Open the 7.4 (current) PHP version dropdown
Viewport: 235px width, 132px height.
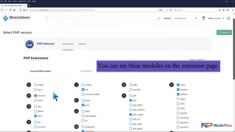[x=87, y=71]
